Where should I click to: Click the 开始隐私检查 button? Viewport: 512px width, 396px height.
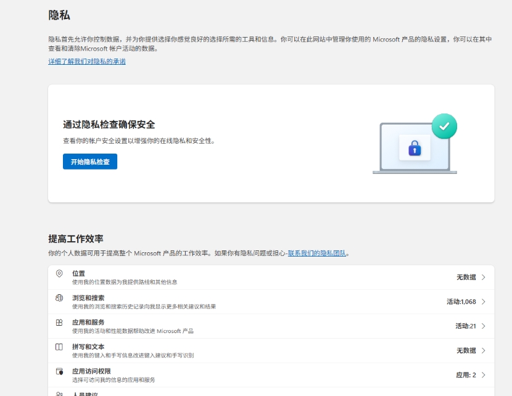click(89, 162)
